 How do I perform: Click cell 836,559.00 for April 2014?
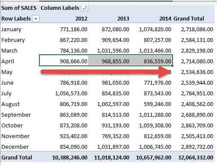point(158,62)
